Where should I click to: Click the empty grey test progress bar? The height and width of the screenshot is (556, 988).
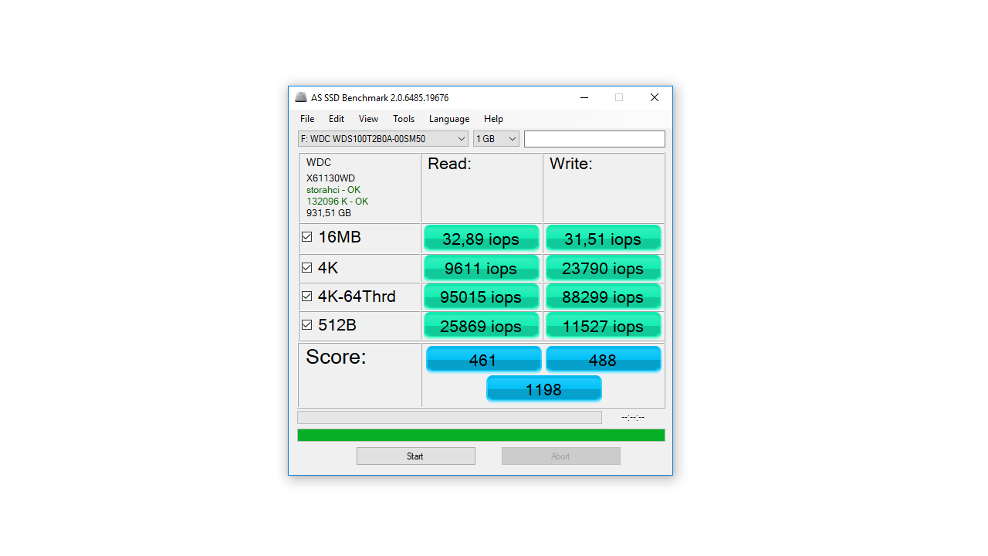pos(449,417)
